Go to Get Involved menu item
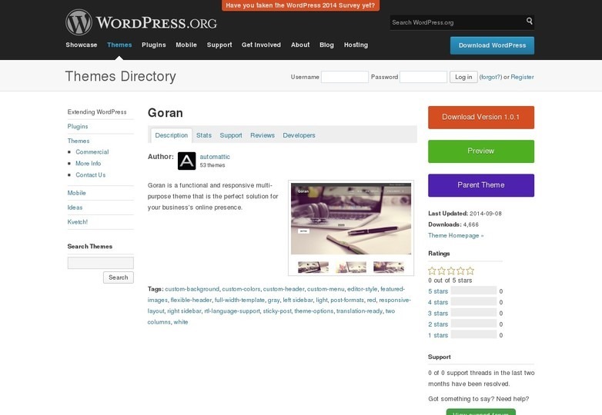 point(261,45)
